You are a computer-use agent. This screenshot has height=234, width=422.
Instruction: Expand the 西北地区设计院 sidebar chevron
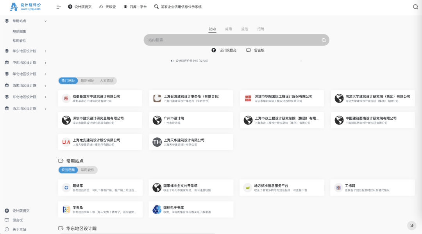point(45,109)
